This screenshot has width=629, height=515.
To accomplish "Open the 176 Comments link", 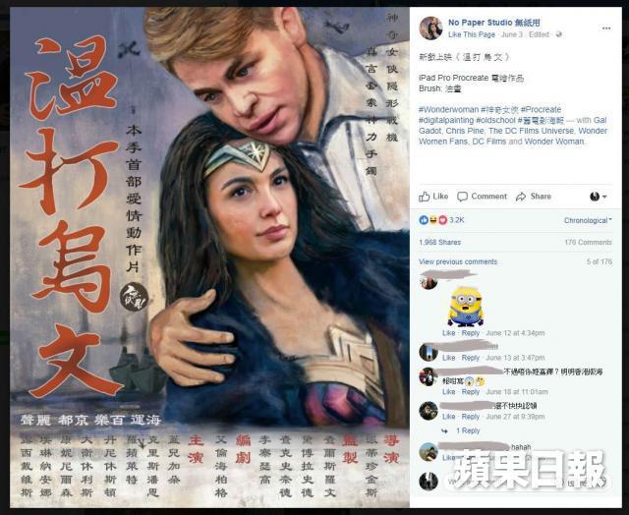I will pos(588,242).
